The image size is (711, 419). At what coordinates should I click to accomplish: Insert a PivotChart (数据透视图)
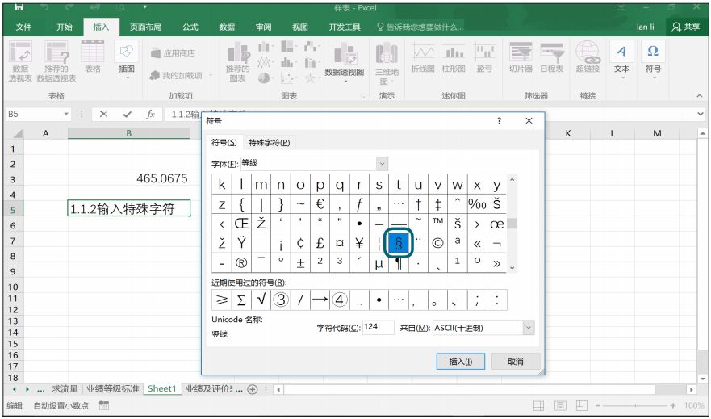point(344,63)
